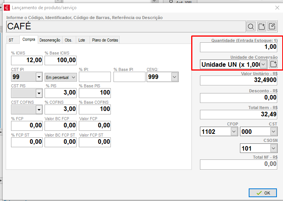Viewport: 283px width, 201px height.
Task: Go to the Plano de Contas tab
Action: tap(105, 40)
